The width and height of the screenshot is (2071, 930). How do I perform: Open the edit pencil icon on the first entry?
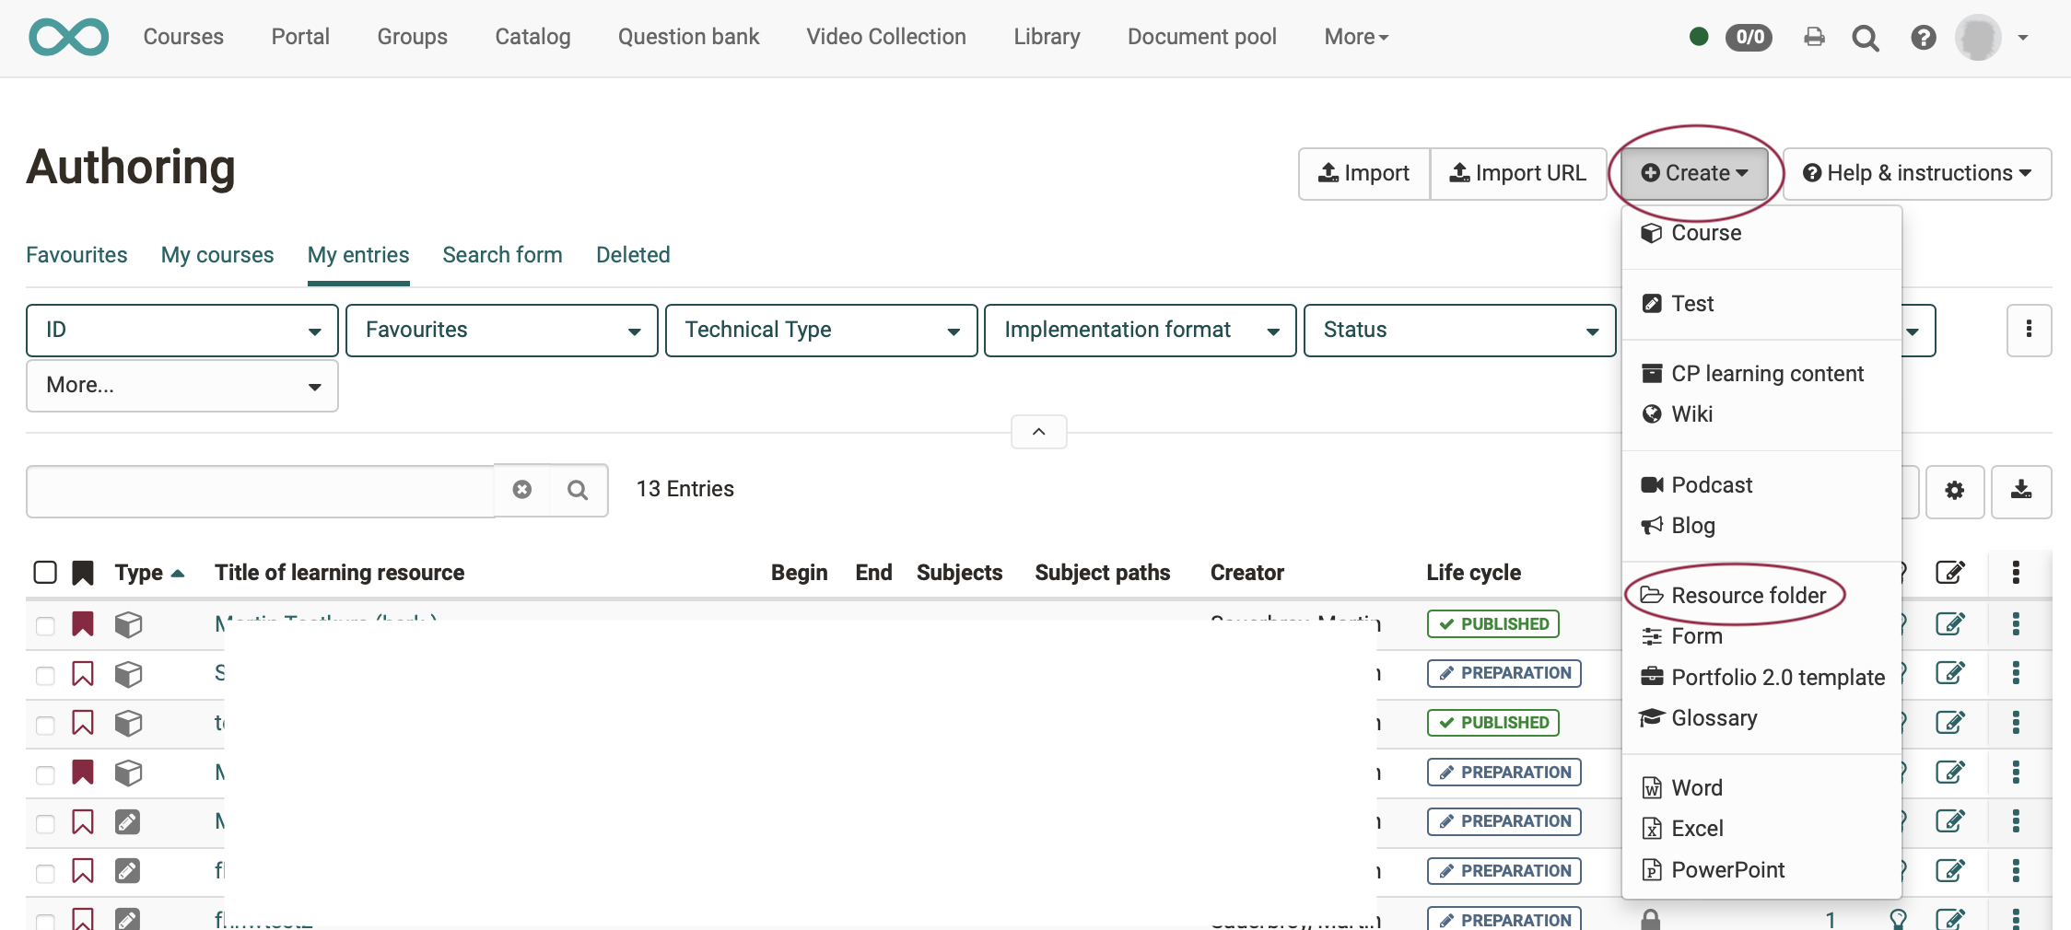pos(1952,624)
